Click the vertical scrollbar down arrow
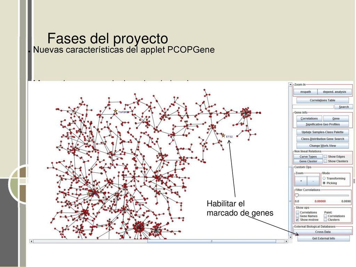 [290, 237]
